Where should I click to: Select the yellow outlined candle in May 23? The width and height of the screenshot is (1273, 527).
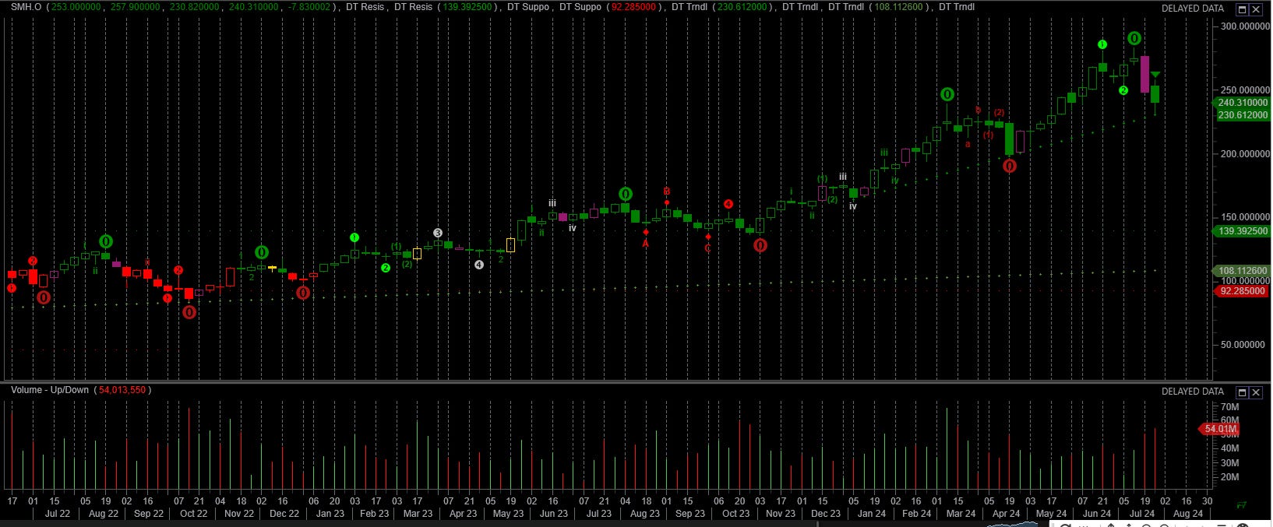click(x=511, y=245)
